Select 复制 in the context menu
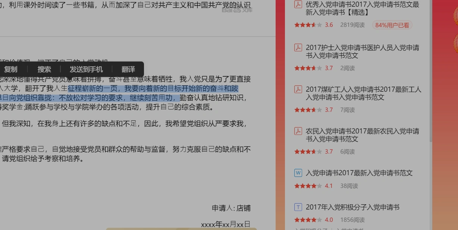The image size is (458, 230). (x=11, y=69)
